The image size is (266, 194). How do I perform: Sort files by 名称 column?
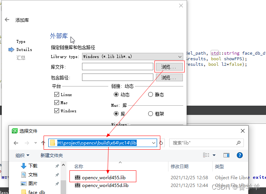pyautogui.click(x=79, y=167)
